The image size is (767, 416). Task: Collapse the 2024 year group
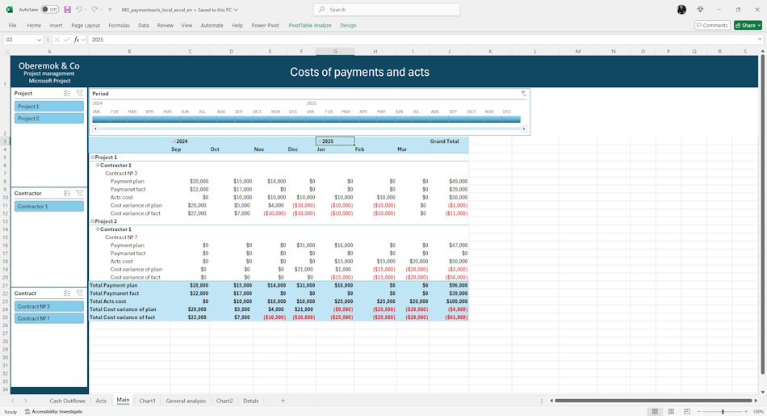pyautogui.click(x=174, y=141)
